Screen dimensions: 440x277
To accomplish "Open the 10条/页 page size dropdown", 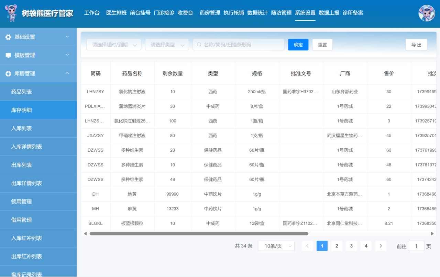I will pyautogui.click(x=276, y=246).
